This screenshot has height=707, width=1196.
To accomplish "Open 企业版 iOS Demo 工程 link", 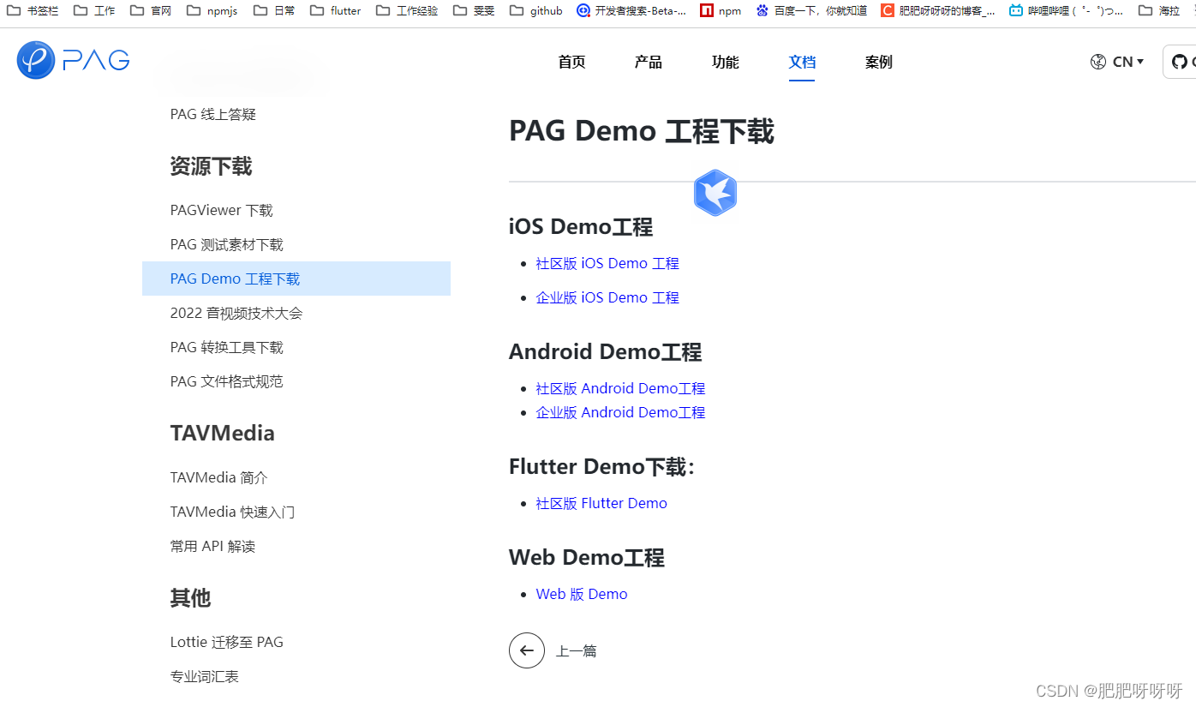I will pos(607,297).
